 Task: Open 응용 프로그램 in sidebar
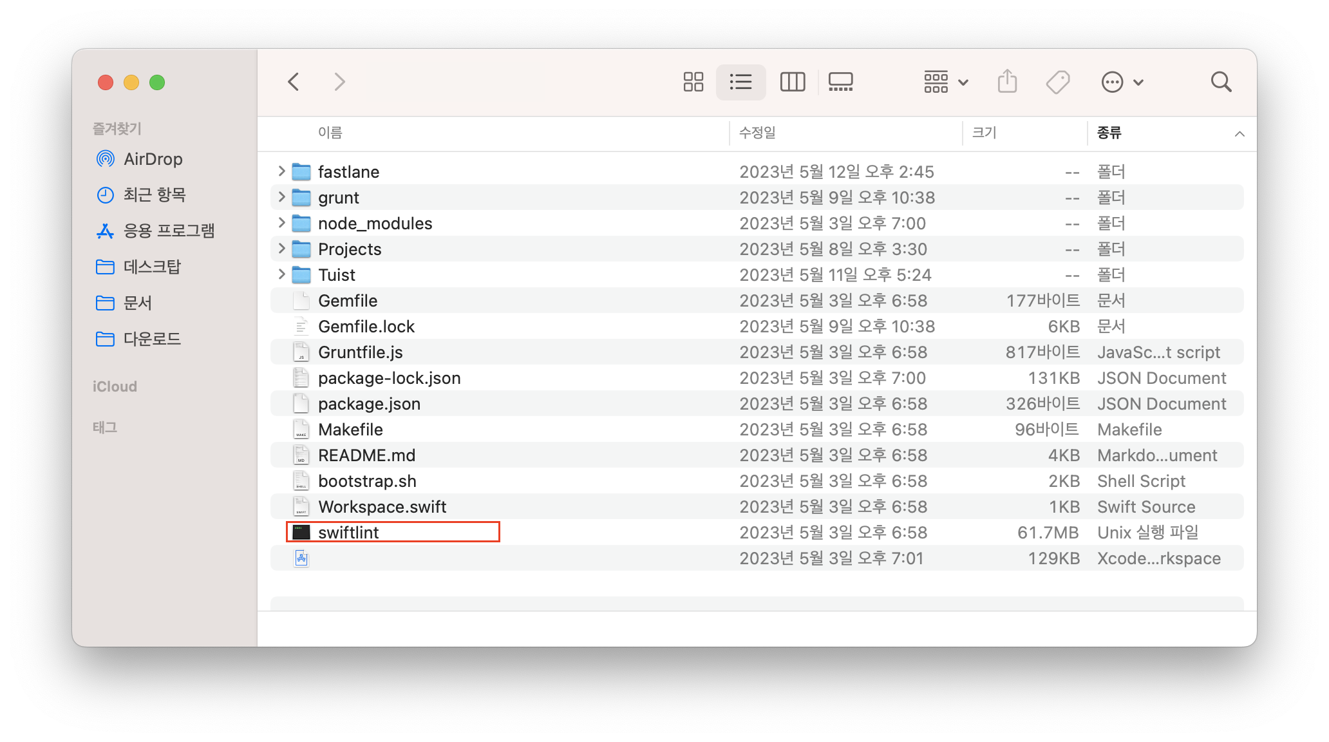click(169, 231)
